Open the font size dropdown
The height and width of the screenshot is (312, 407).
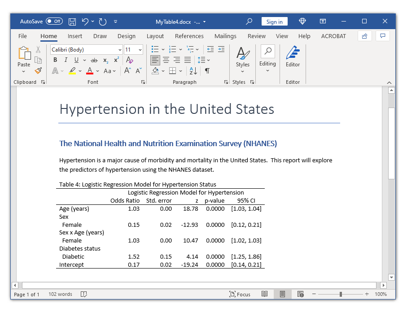coord(140,49)
